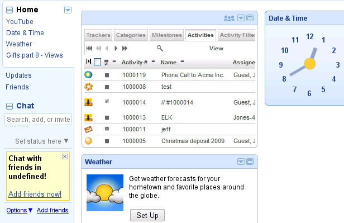The width and height of the screenshot is (344, 223).
Task: Toggle select-all checkbox in table header
Action: click(x=97, y=62)
